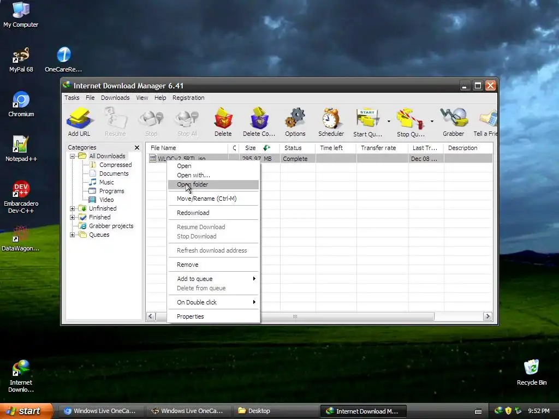Screen dimensions: 559x419
Task: Choose Move/Rename (Ctrl-M) menu entry
Action: [x=213, y=199]
